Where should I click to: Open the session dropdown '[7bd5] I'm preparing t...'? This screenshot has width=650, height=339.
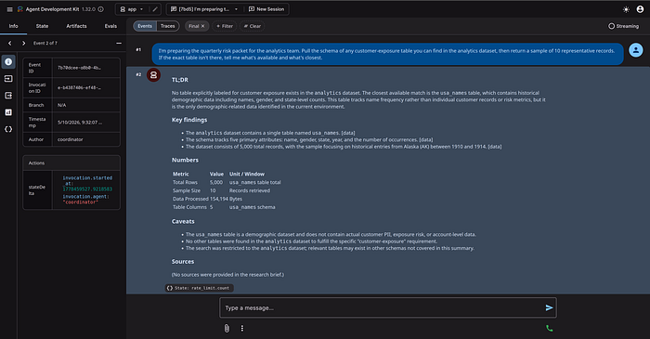point(205,9)
